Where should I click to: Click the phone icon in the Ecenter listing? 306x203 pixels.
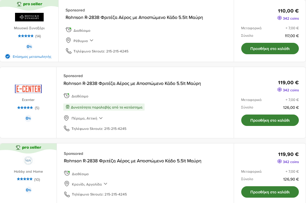pyautogui.click(x=67, y=128)
